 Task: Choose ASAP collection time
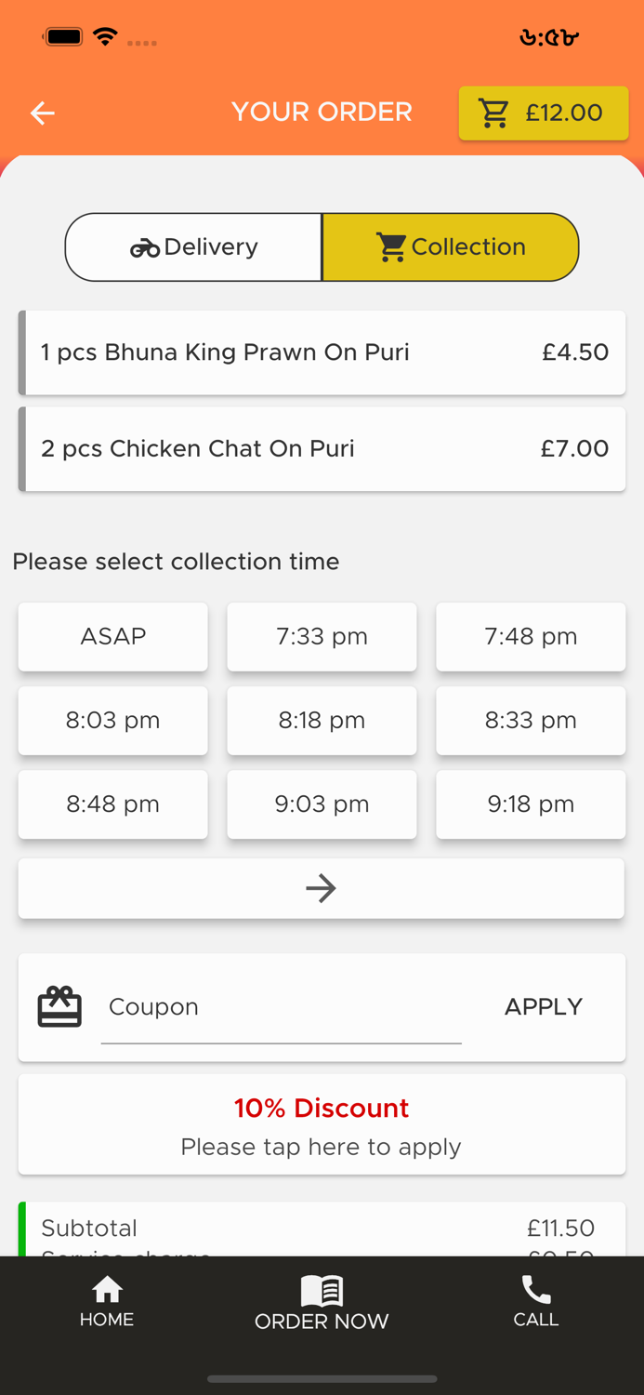113,637
